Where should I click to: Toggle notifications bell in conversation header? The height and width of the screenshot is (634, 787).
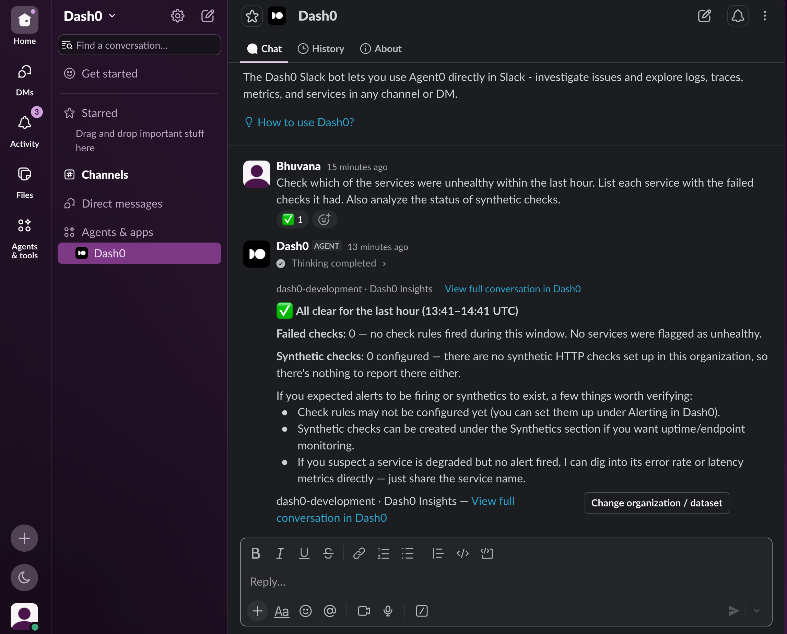point(738,16)
